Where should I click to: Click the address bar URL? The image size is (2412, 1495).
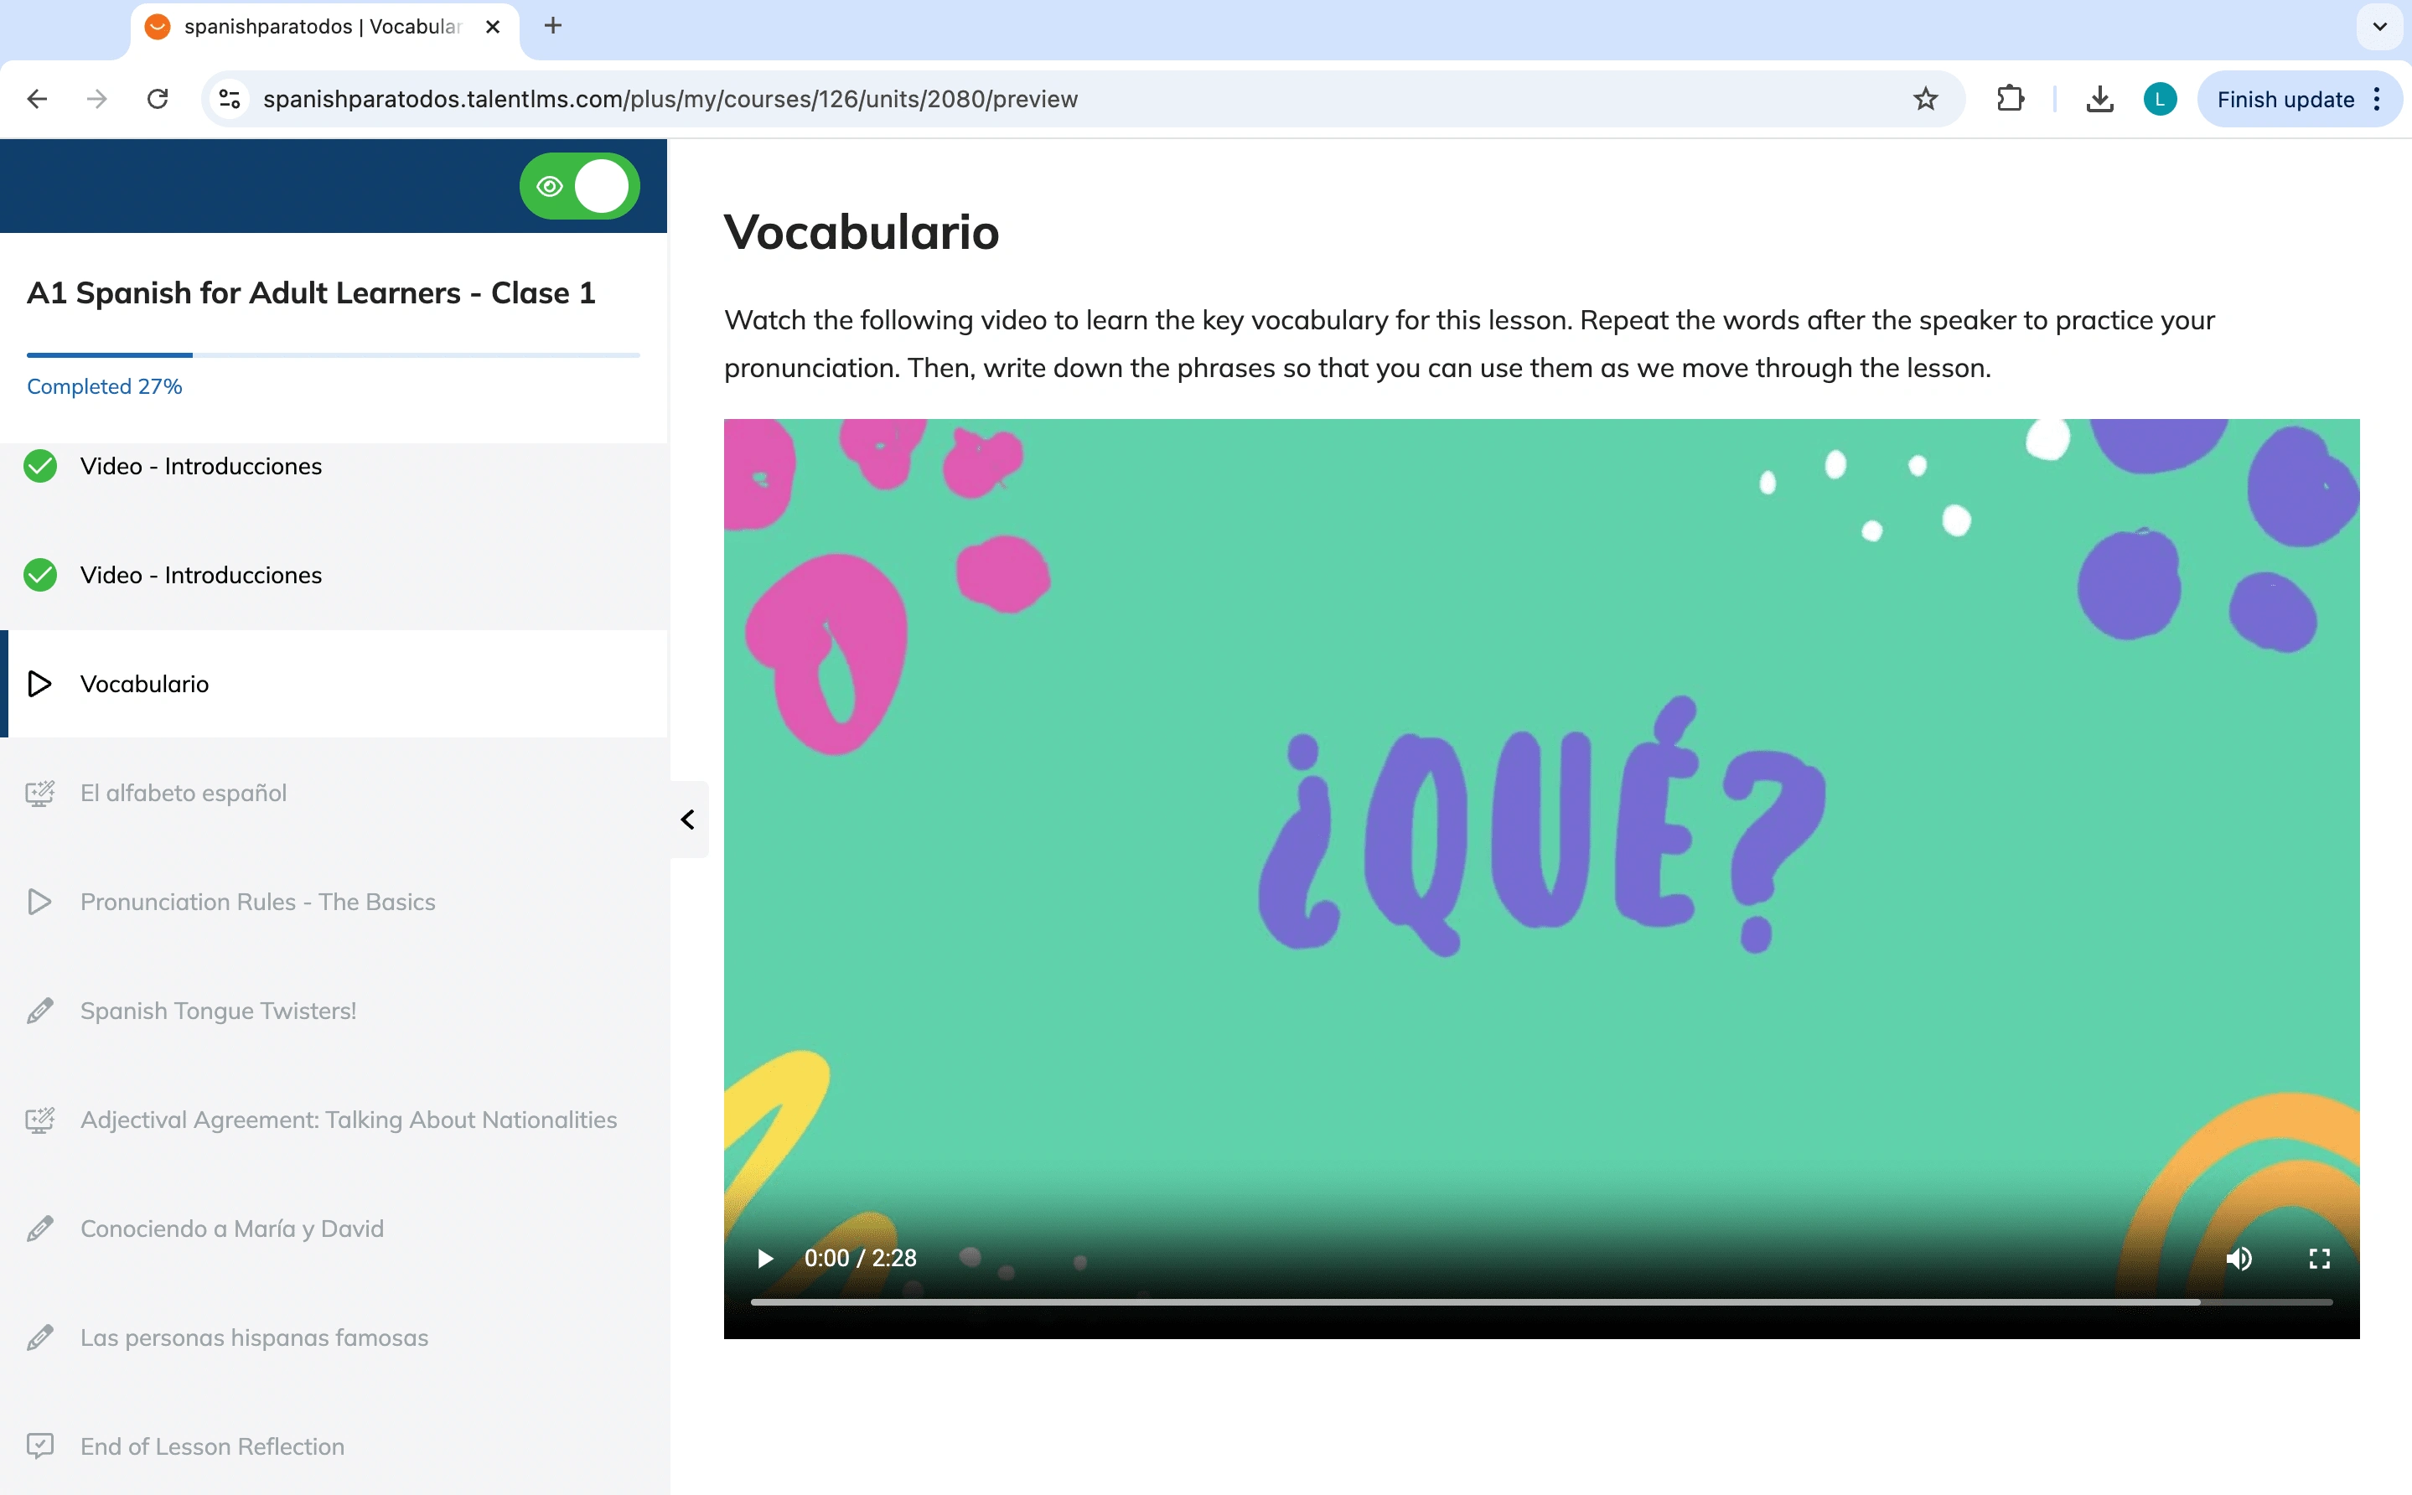(670, 99)
